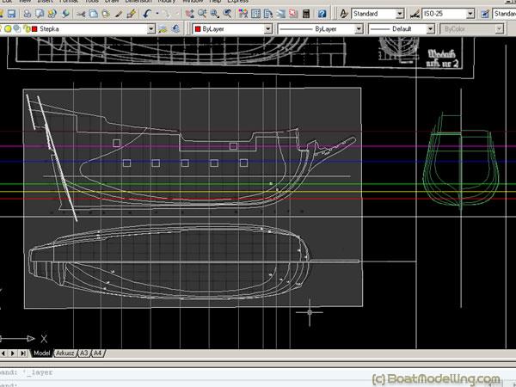Click the Paste icon

tap(106, 14)
